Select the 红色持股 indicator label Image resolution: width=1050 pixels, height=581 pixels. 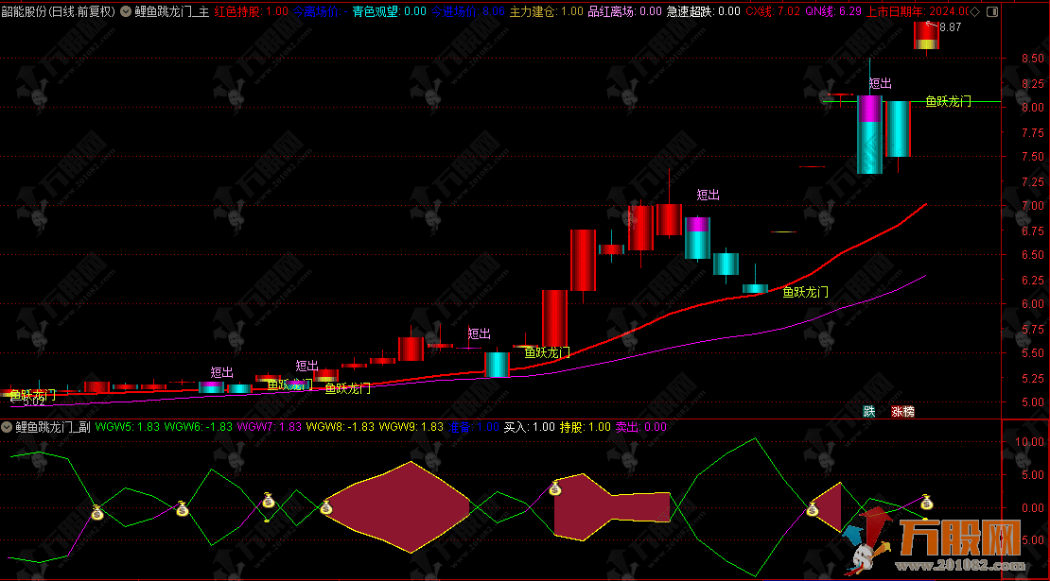237,11
